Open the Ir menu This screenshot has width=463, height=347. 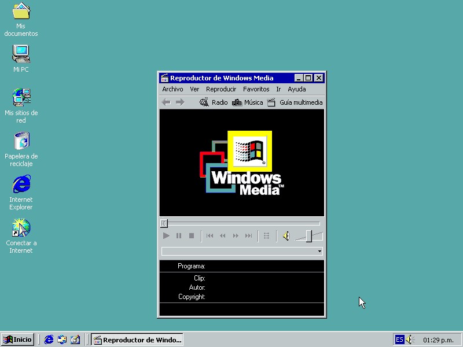coord(278,89)
